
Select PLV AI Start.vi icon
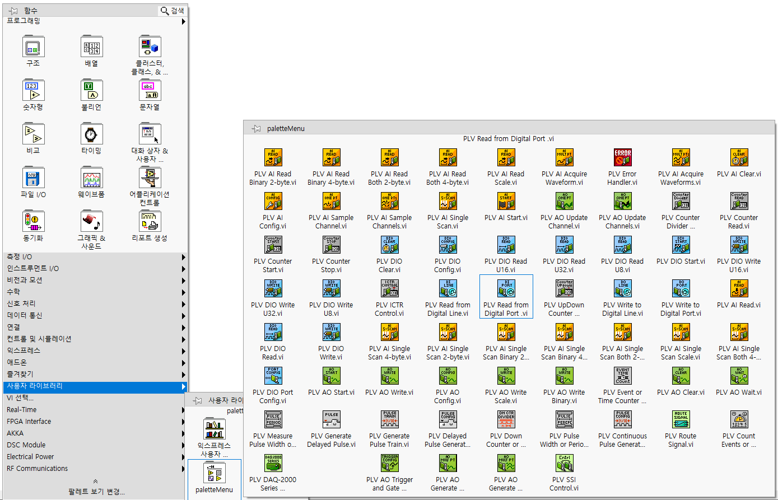(506, 201)
